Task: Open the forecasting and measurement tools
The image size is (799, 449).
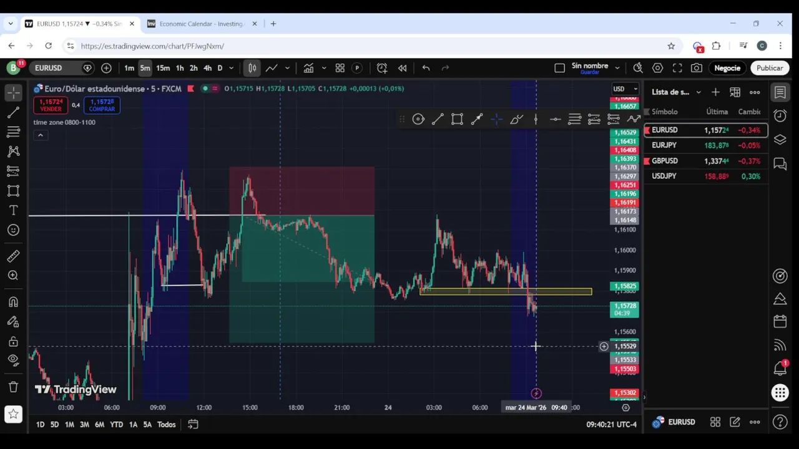Action: [x=13, y=171]
